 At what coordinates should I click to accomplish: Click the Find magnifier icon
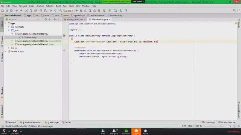click(41, 10)
